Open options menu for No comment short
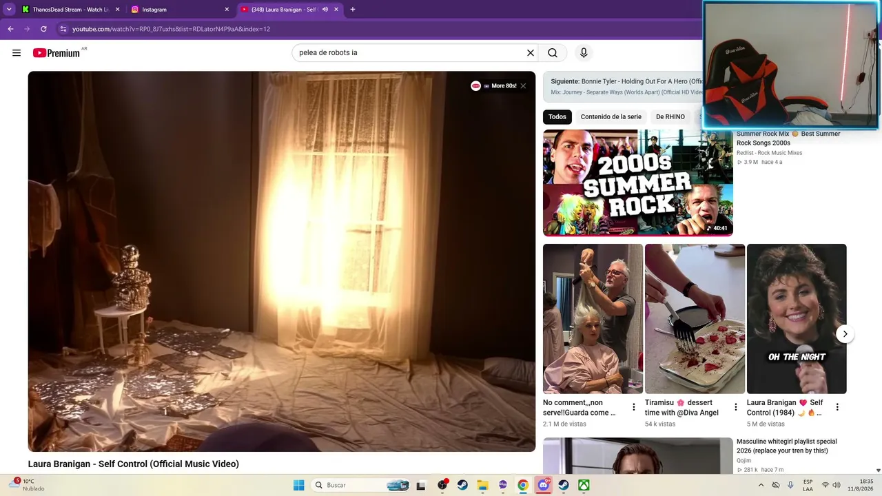Screen dimensions: 882x496 click(633, 407)
